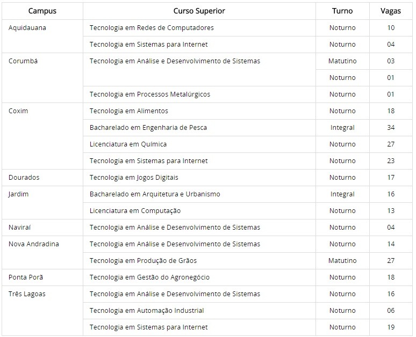This screenshot has height=337, width=416.
Task: Select the Turno column header
Action: coord(342,11)
